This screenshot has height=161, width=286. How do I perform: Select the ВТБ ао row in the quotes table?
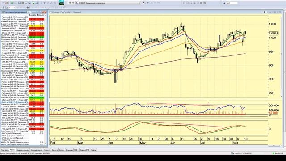(x=23, y=33)
